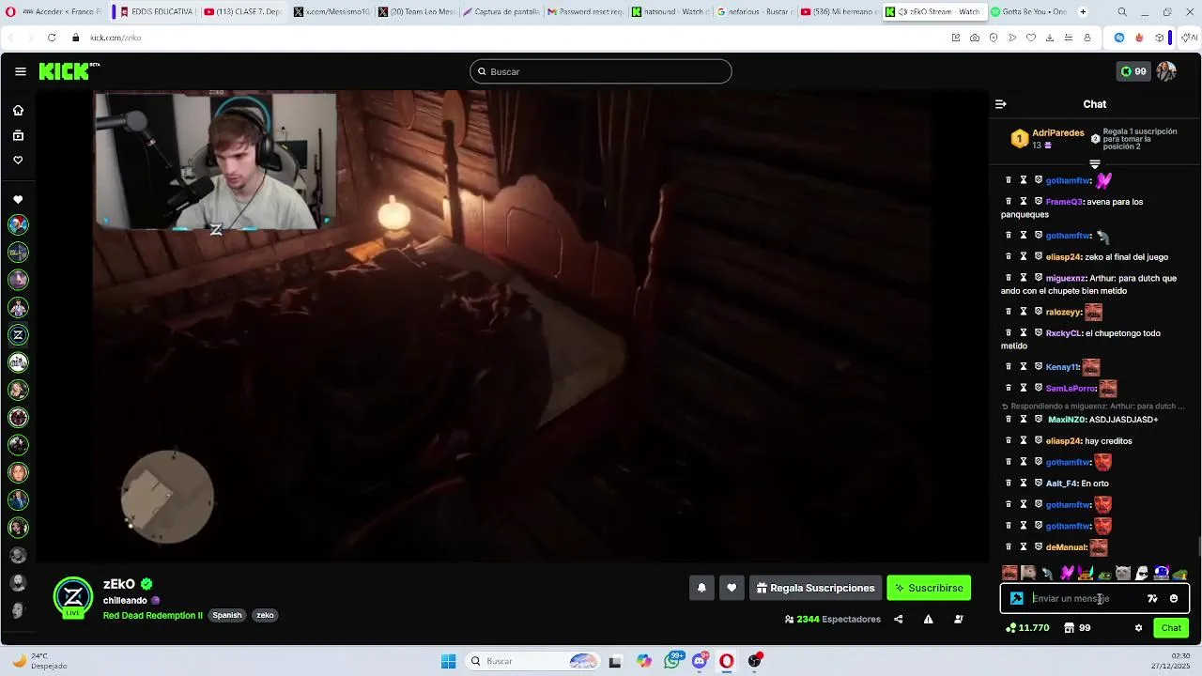Report the stream with the warning triangle icon
Screen dimensions: 1202x676
pyautogui.click(x=928, y=620)
